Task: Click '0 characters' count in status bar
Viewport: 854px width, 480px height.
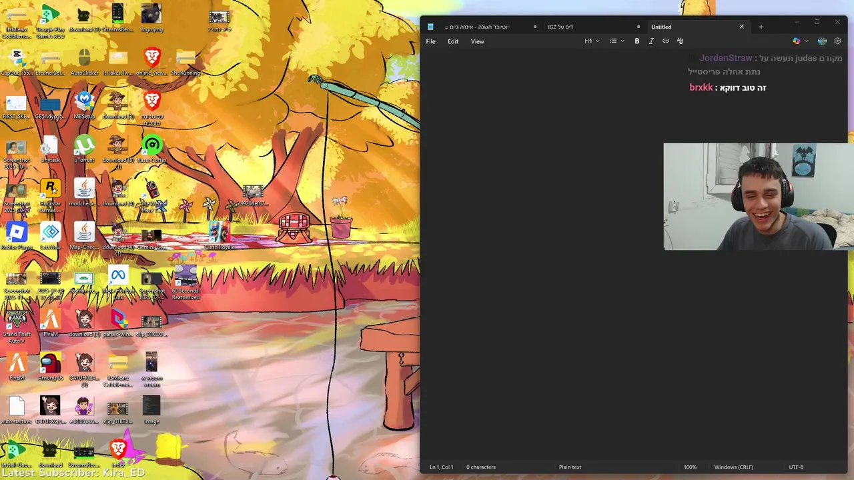Action: (x=481, y=467)
